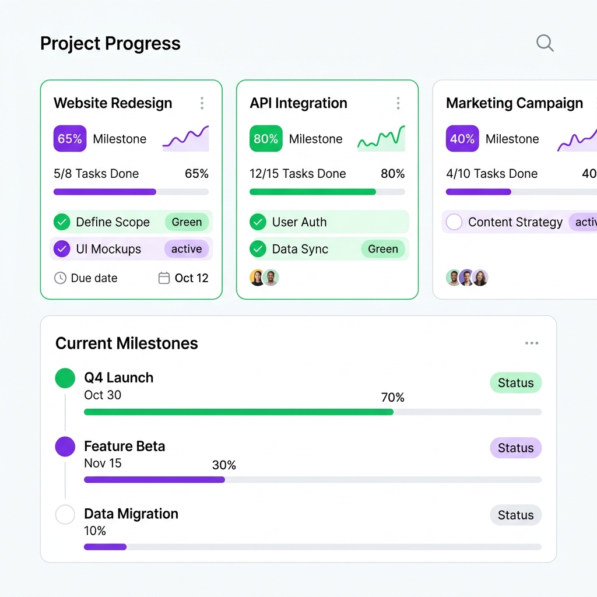Click Q4 Launch green timeline dot
The height and width of the screenshot is (597, 597).
pyautogui.click(x=65, y=378)
